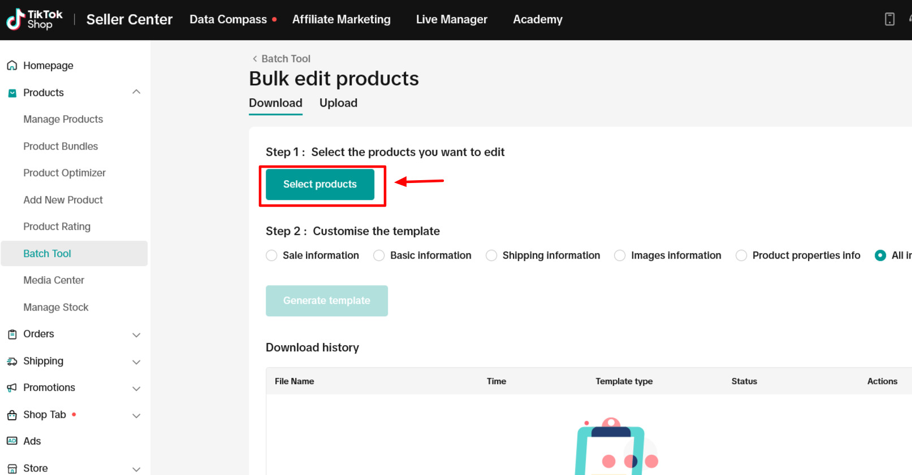This screenshot has height=475, width=912.
Task: Click the Ads icon in sidebar
Action: (x=12, y=441)
